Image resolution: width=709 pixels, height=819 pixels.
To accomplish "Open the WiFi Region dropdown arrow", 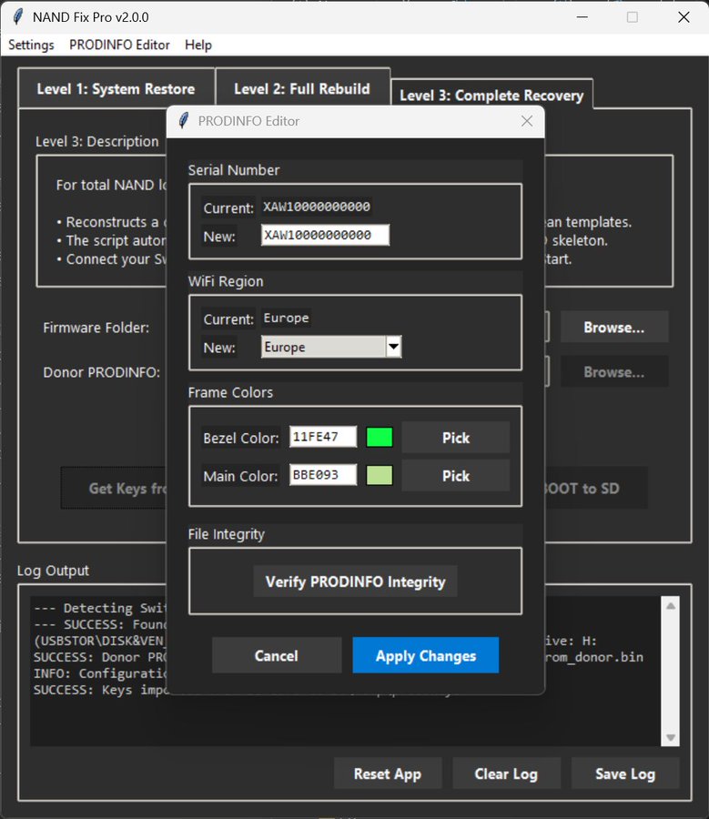I will tap(393, 347).
